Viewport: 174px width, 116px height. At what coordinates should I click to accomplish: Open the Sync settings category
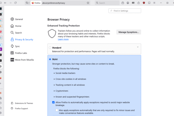pos(15,46)
